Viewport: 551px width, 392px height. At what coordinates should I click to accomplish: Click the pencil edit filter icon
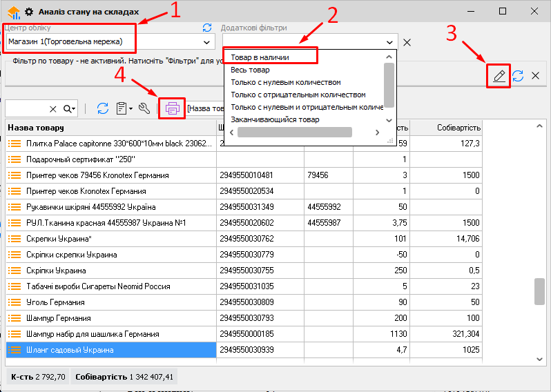pos(499,76)
